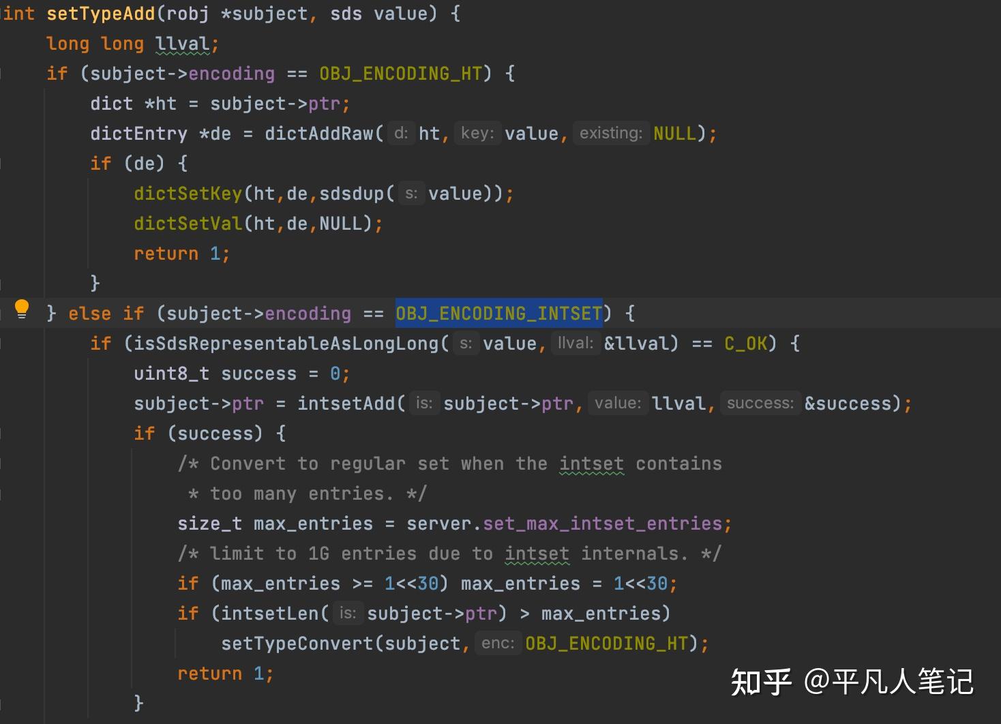Image resolution: width=1001 pixels, height=724 pixels.
Task: Click the intsetAdd function call
Action: coord(346,404)
